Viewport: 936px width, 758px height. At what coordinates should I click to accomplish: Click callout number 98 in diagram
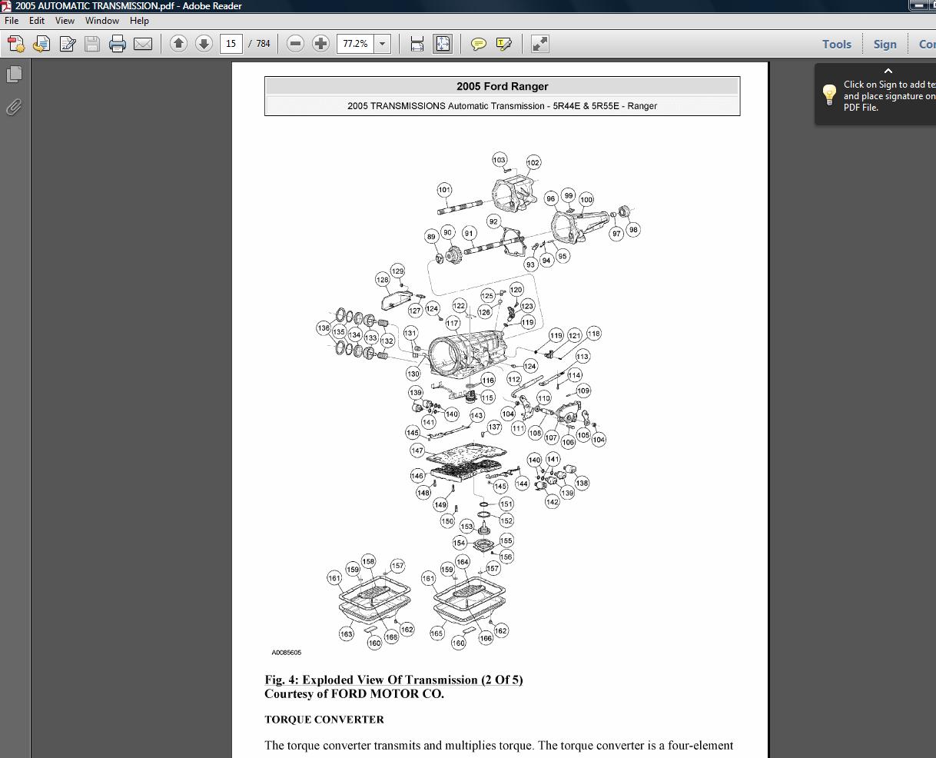[633, 230]
